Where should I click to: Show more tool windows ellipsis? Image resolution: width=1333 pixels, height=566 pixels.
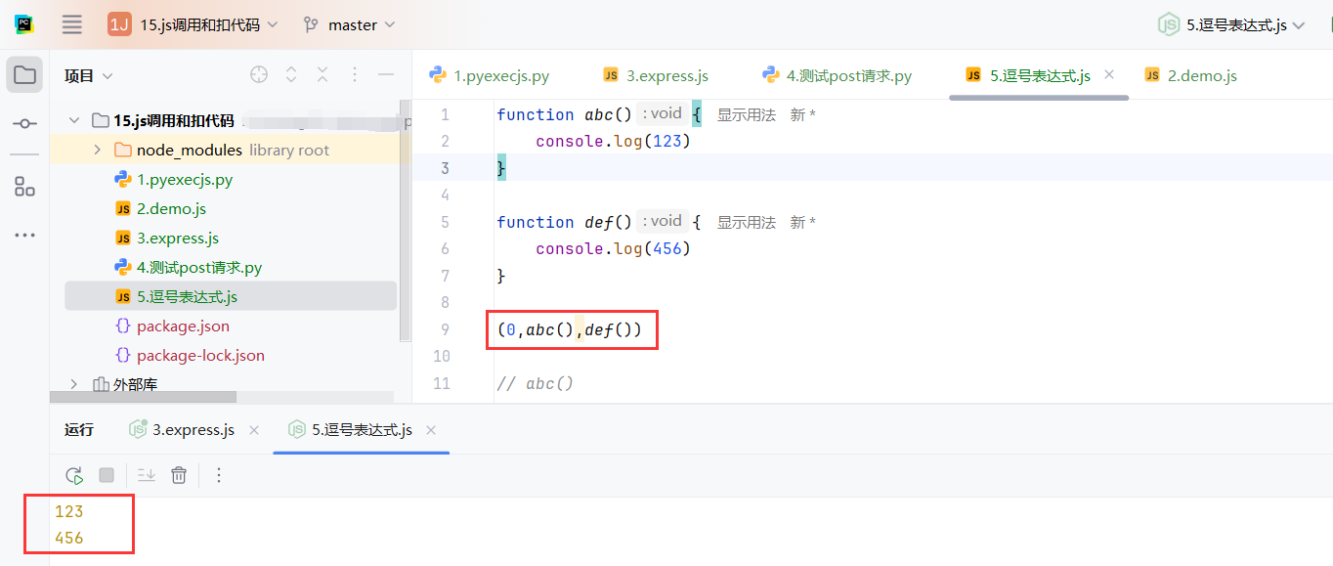[x=24, y=235]
